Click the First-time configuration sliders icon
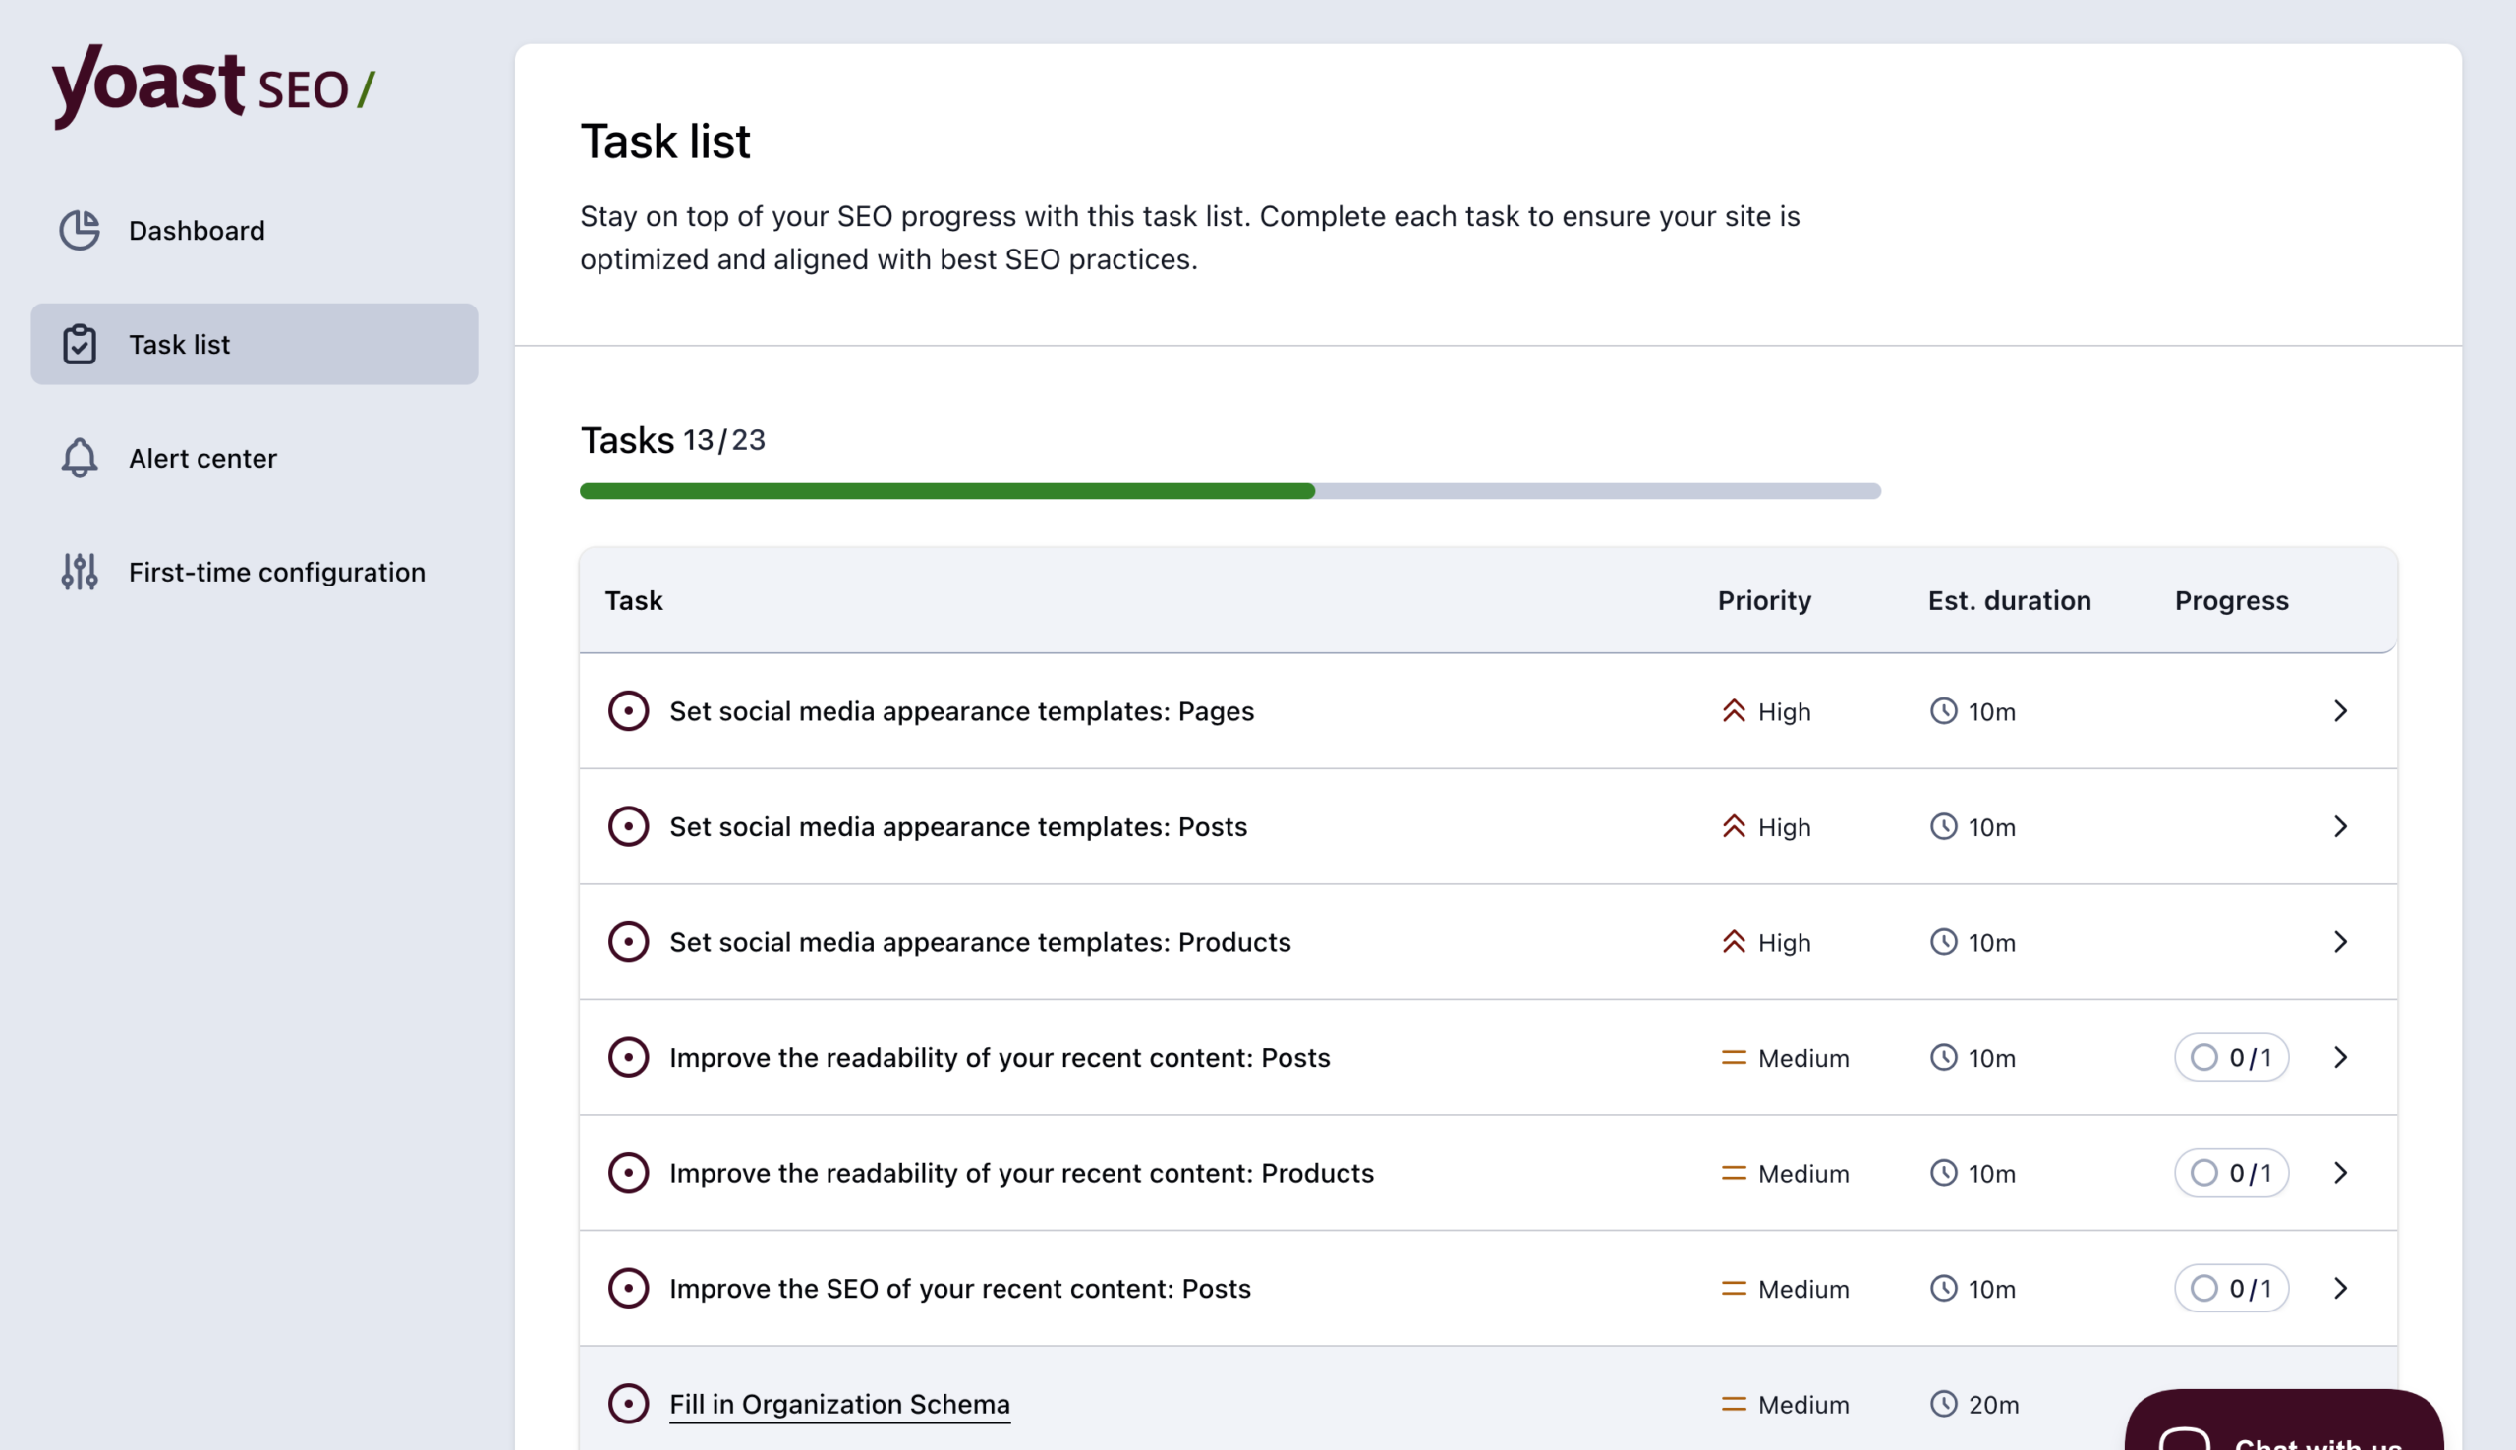The width and height of the screenshot is (2516, 1450). (x=80, y=572)
